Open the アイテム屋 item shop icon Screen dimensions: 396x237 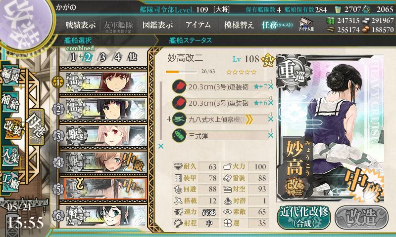coord(306,24)
